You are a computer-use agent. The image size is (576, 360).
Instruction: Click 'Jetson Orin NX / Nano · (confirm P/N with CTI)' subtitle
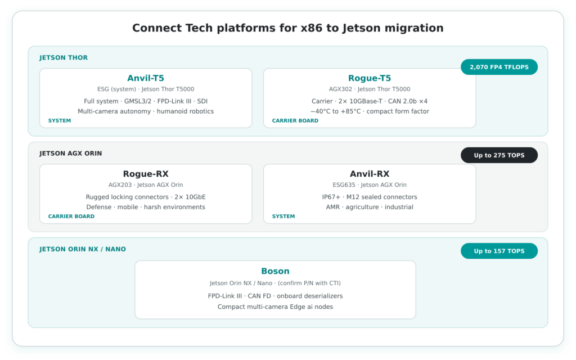click(275, 283)
